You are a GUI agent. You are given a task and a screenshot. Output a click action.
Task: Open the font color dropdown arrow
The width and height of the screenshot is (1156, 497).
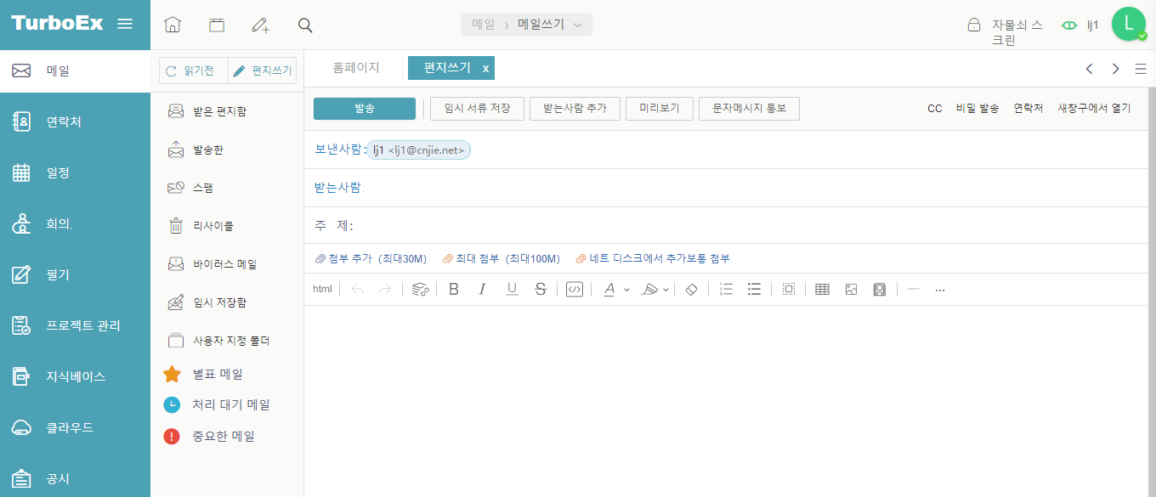pyautogui.click(x=626, y=290)
